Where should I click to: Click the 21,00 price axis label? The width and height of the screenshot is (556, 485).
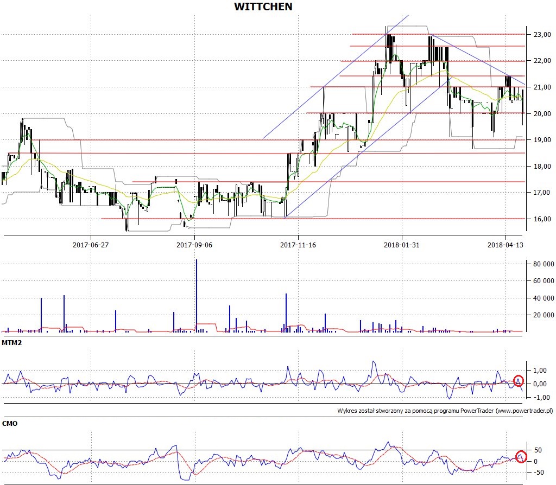pos(542,87)
